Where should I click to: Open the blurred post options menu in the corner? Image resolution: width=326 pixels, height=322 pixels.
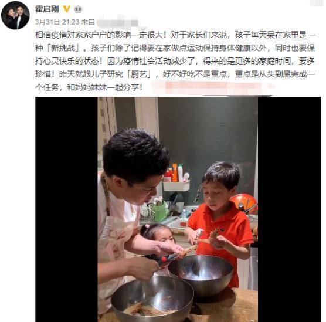317,2
